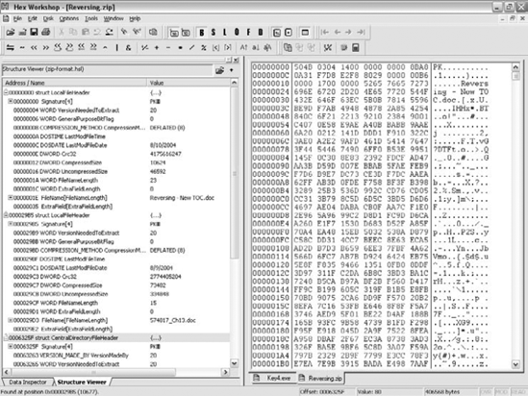Open the Tools menu
This screenshot has height=396, width=528.
91,18
